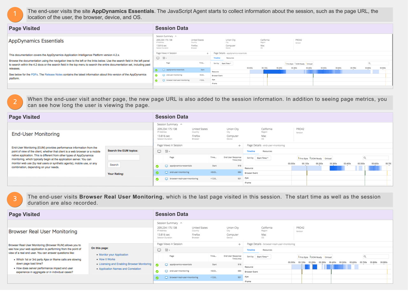Viewport: 408px width, 291px height.
Task: Click the Search the EUM topics input box
Action: coord(124,157)
